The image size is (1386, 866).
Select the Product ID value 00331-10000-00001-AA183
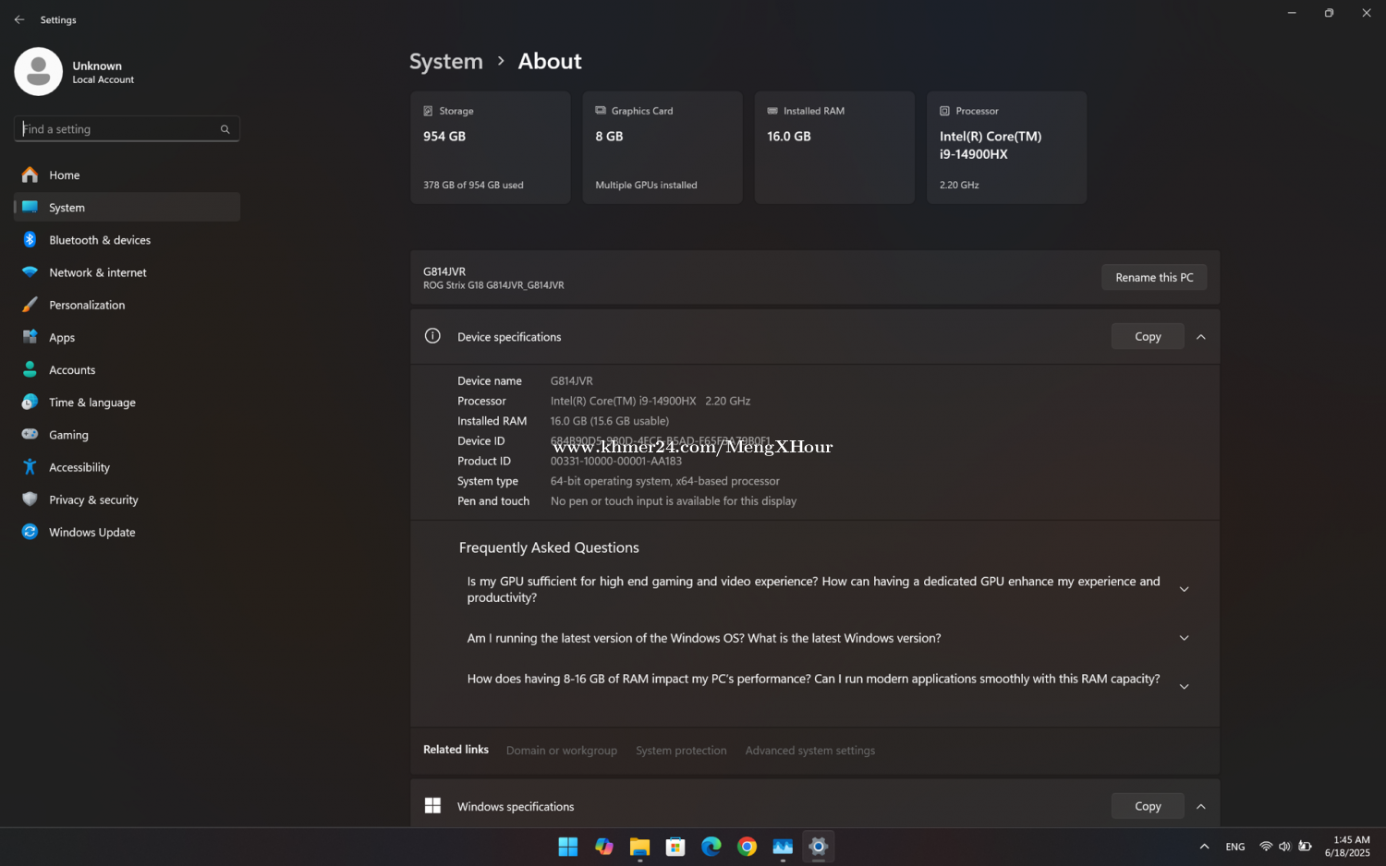[x=616, y=462]
